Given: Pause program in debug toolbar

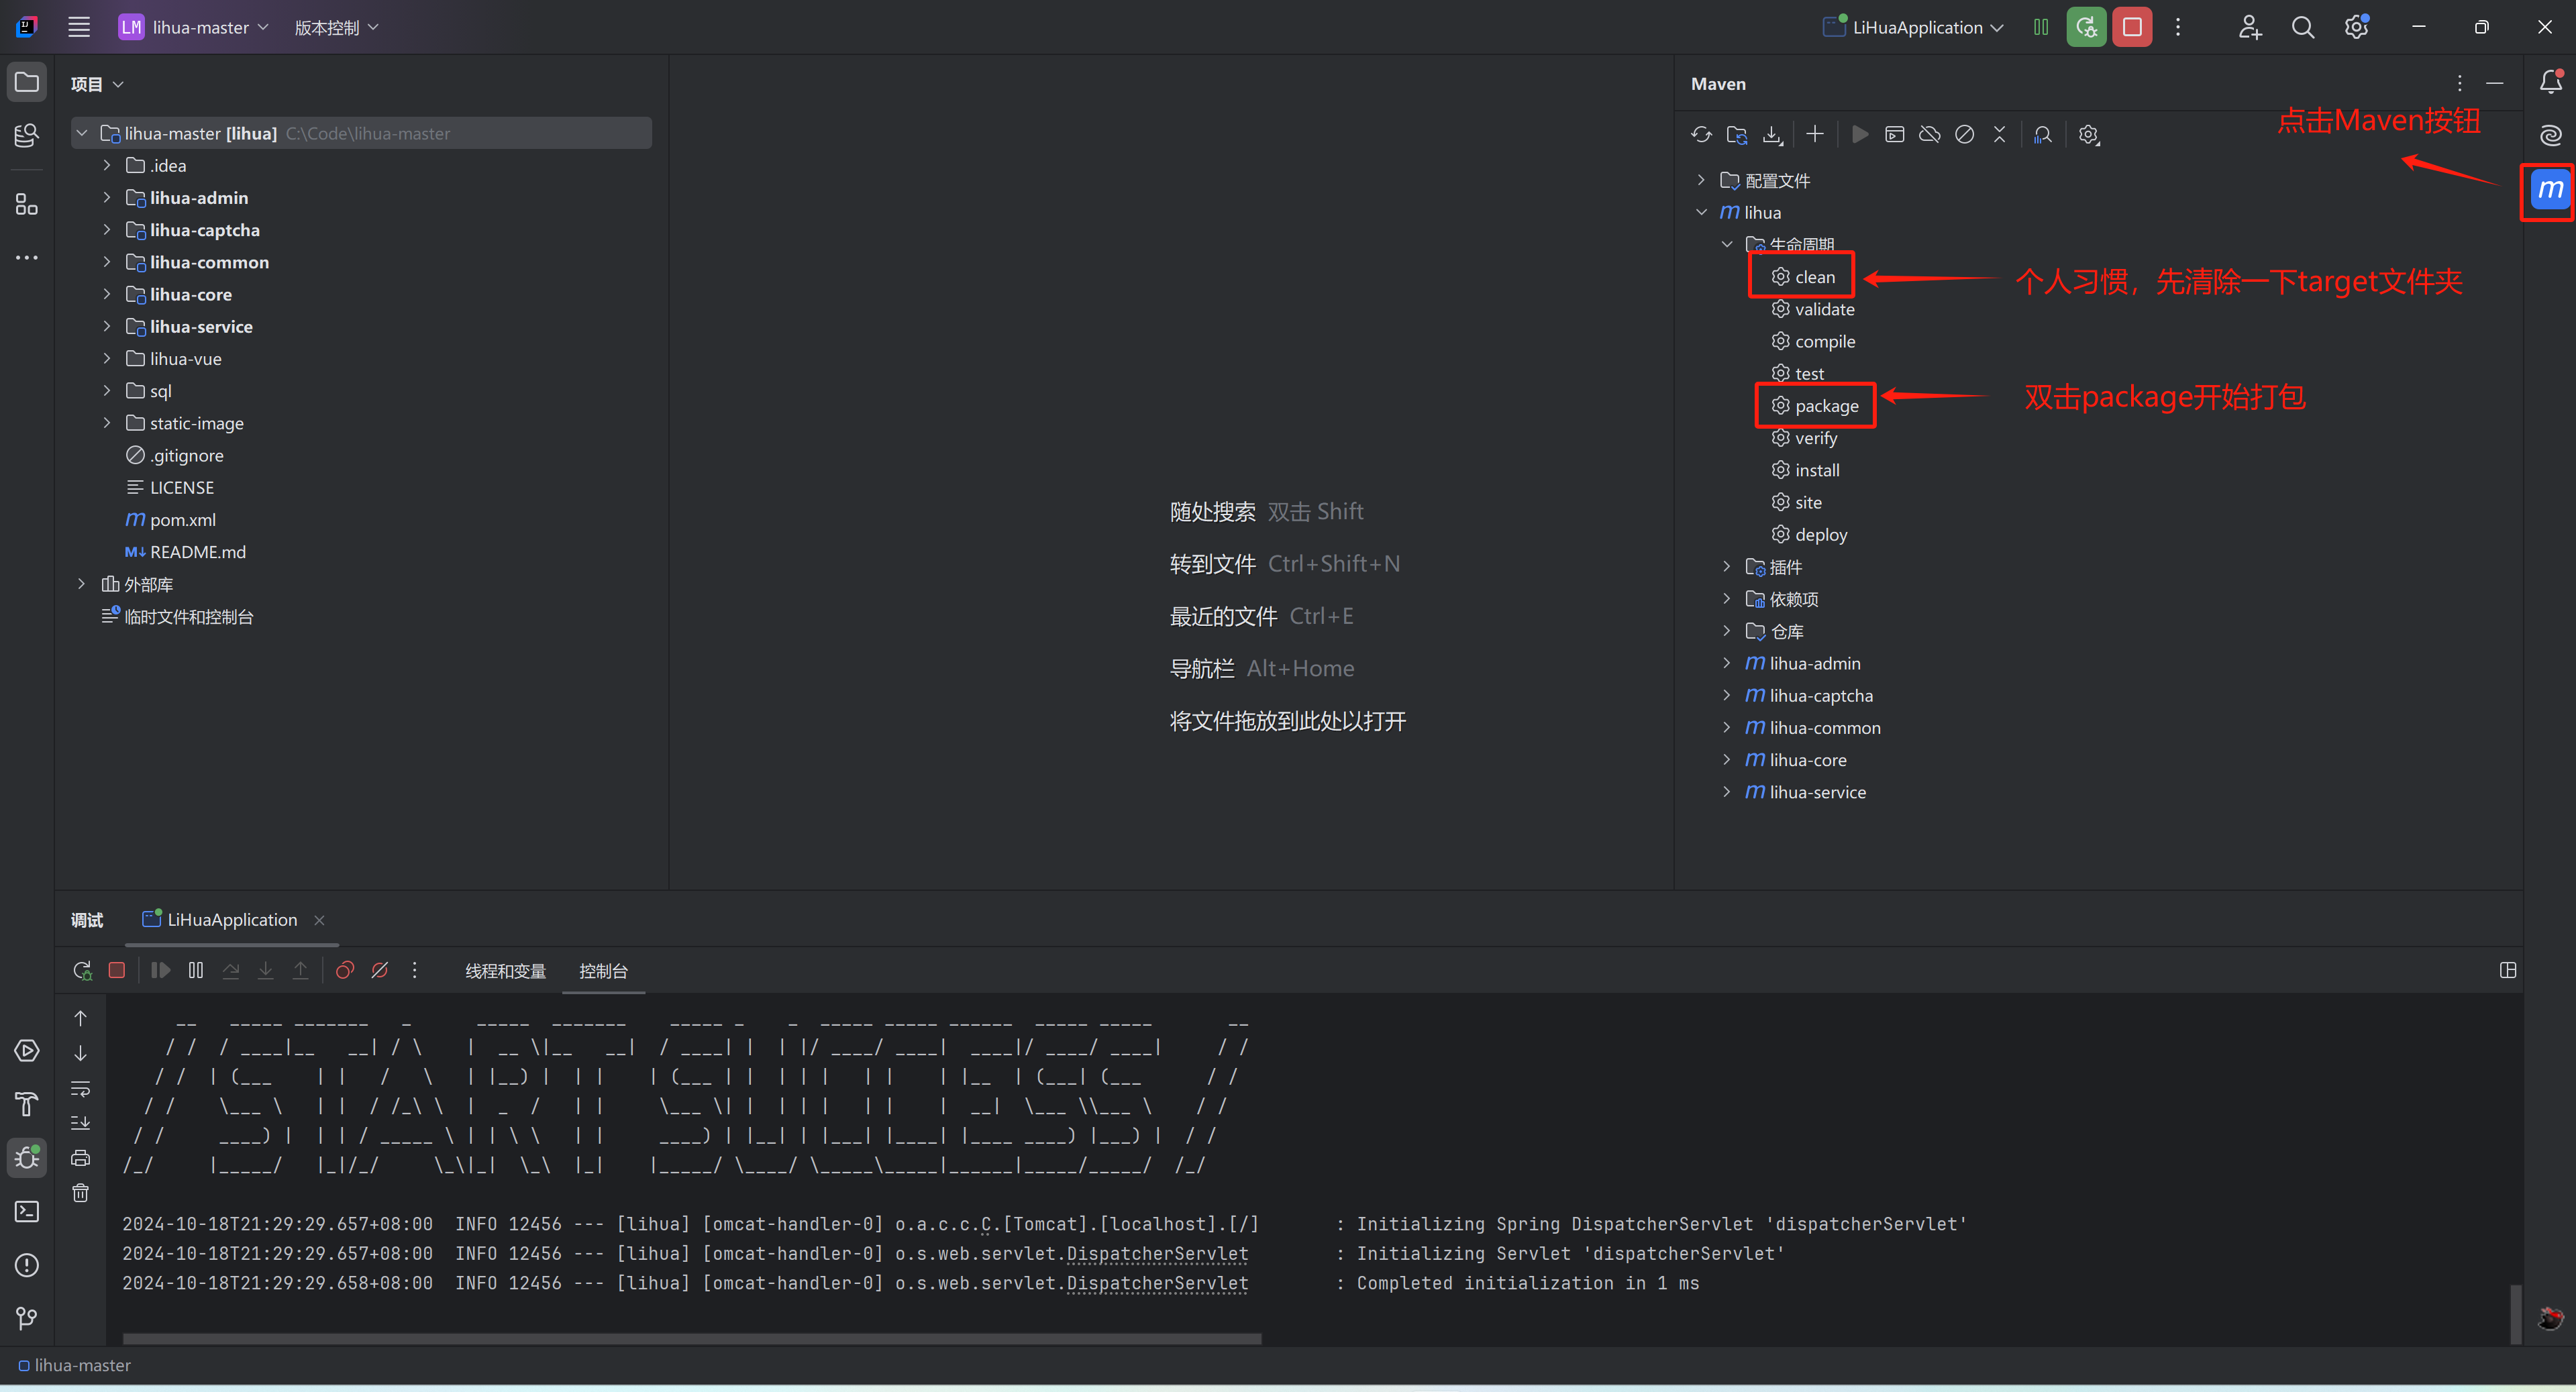Looking at the screenshot, I should [196, 970].
